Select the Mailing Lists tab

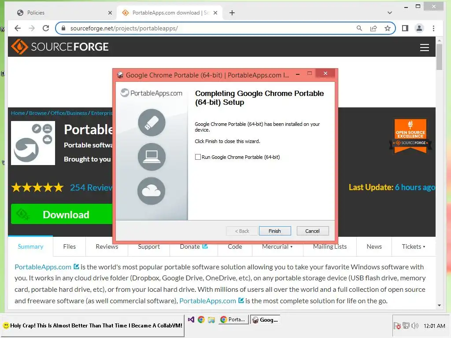coord(330,246)
